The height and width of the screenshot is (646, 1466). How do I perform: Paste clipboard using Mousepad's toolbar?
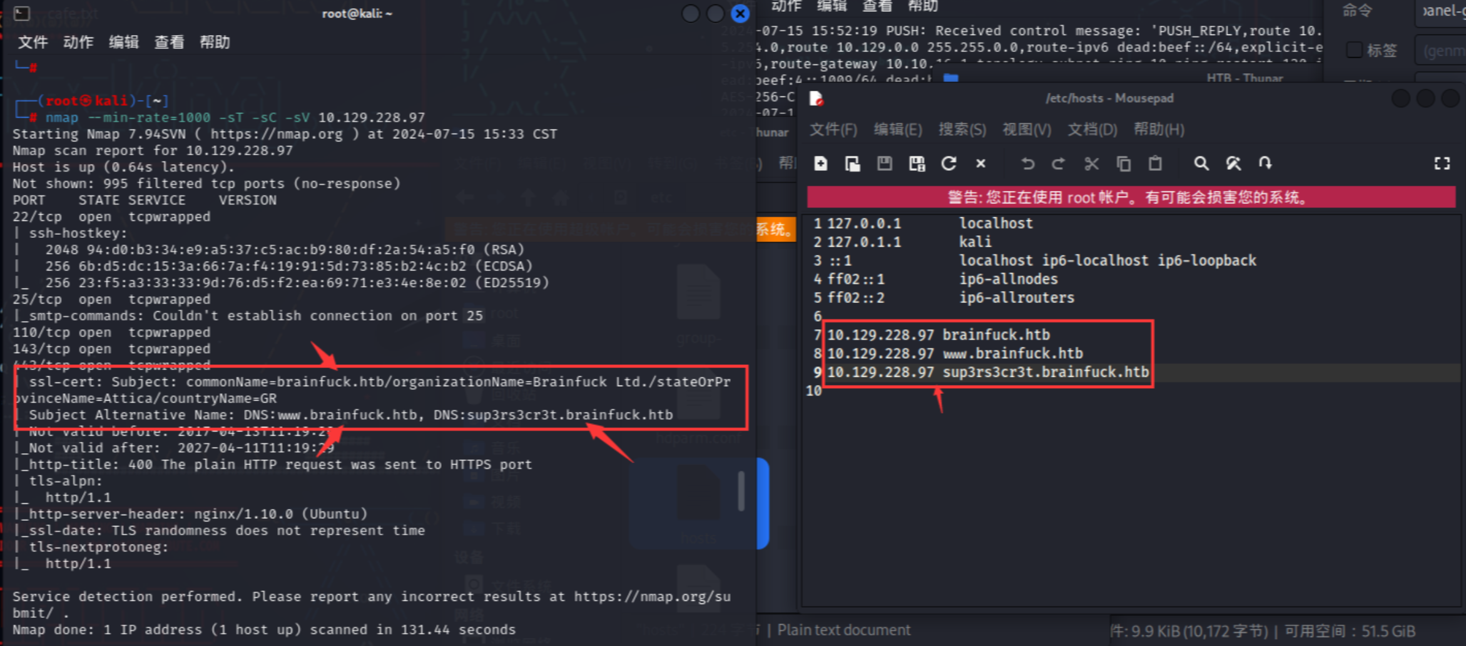pyautogui.click(x=1155, y=163)
